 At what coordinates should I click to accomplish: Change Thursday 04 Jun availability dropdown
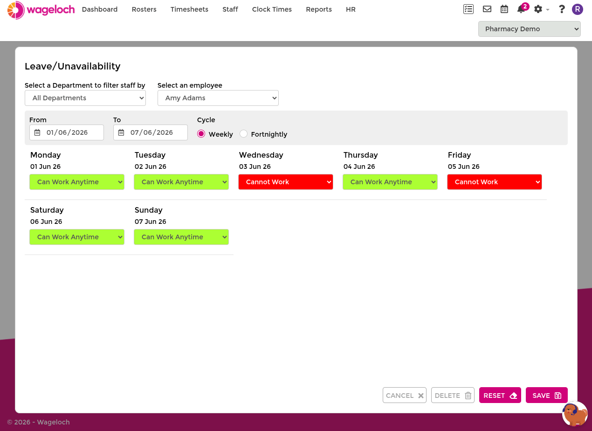click(x=390, y=182)
